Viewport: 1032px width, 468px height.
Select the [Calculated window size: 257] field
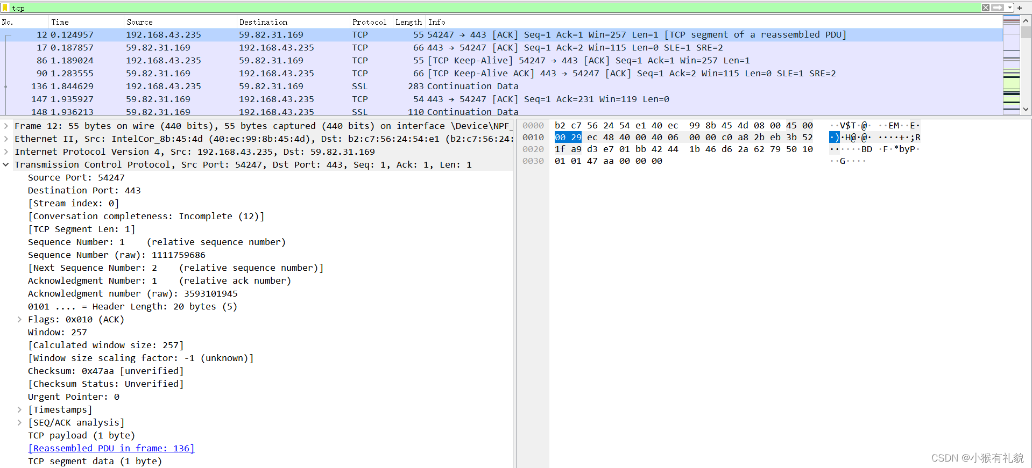106,345
